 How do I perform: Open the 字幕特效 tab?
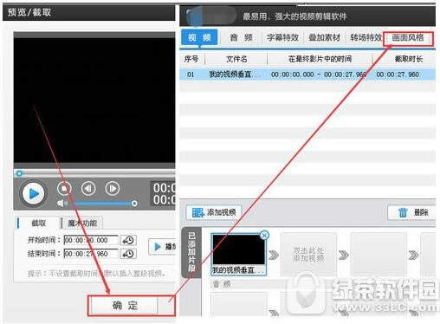pos(282,37)
